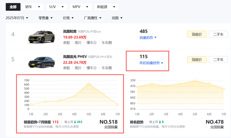This screenshot has width=231, height=138.
Task: Open the 2025年07月 date filter
Action: click(x=17, y=18)
